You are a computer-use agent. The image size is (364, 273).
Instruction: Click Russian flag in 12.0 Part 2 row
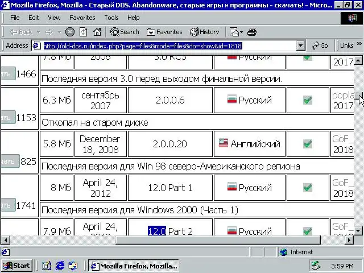point(232,230)
